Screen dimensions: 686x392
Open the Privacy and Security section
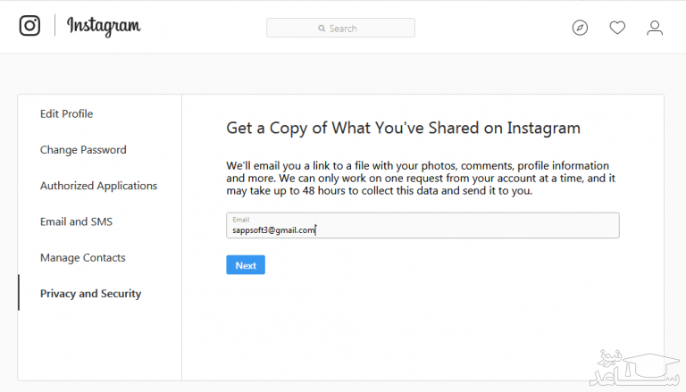click(90, 294)
